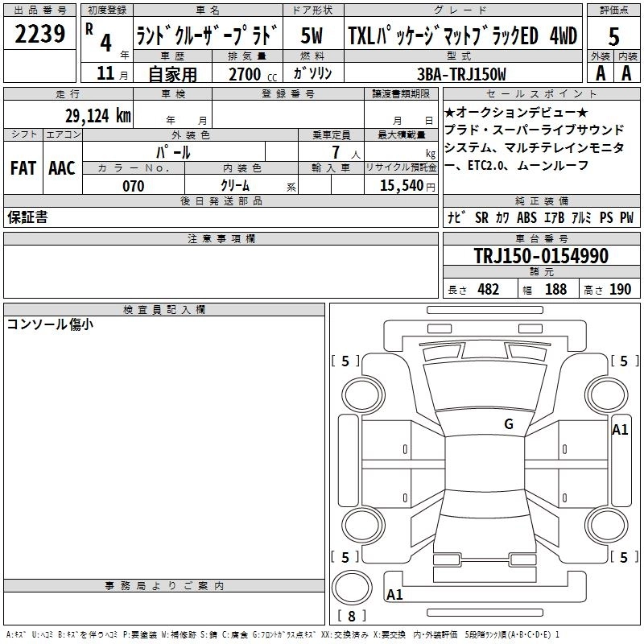Viewport: 644px width, 644px height.
Task: Click the front-right tire circle in diagram
Action: (x=606, y=395)
